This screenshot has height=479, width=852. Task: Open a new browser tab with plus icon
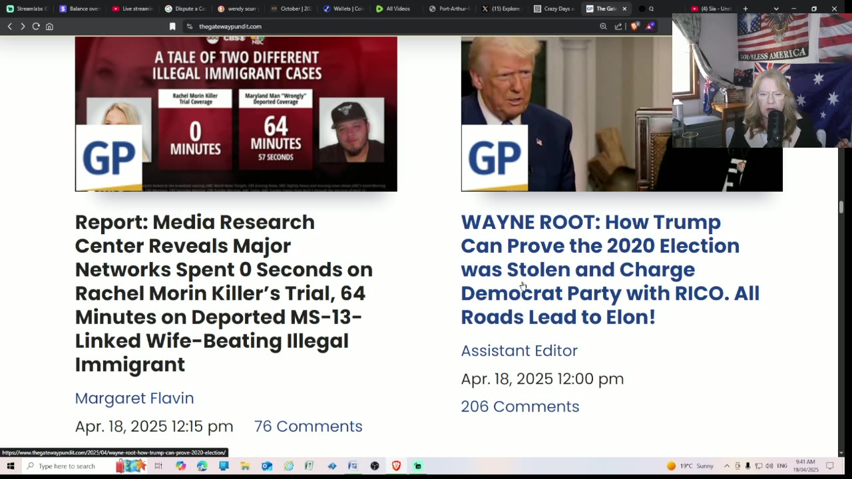(745, 9)
